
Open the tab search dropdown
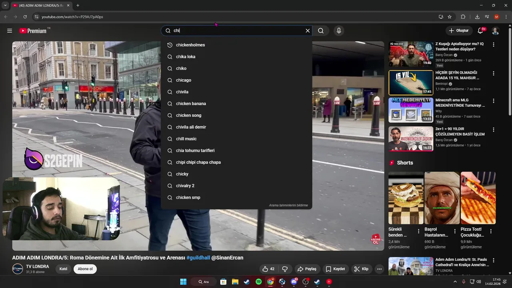click(5, 6)
